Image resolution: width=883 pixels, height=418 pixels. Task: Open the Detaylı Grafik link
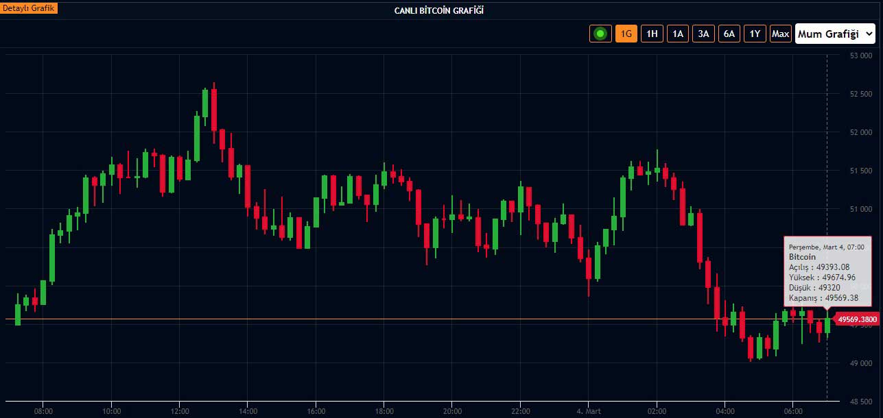29,10
